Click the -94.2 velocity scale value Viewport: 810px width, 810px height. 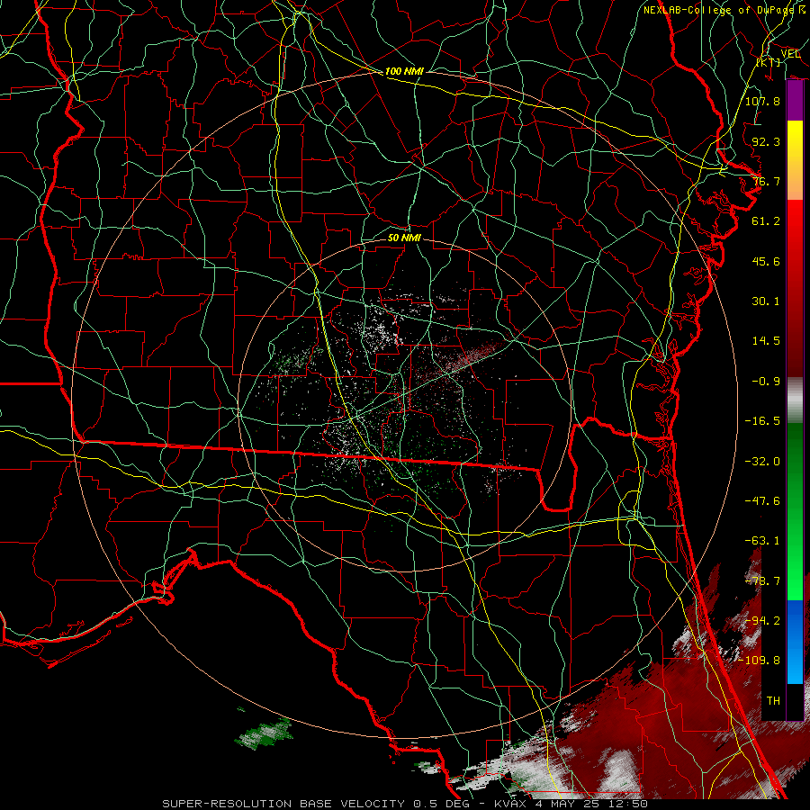762,621
